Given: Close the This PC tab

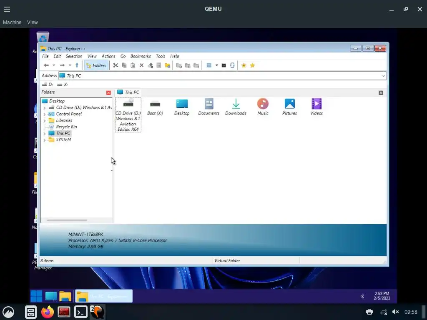Looking at the screenshot, I should click(x=381, y=93).
